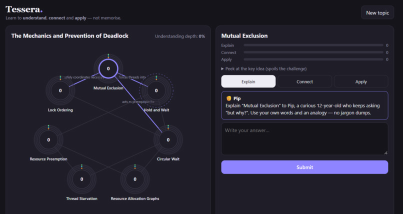This screenshot has height=214, width=403.
Task: Click the 'Thread Starvation' node label
Action: [81, 198]
